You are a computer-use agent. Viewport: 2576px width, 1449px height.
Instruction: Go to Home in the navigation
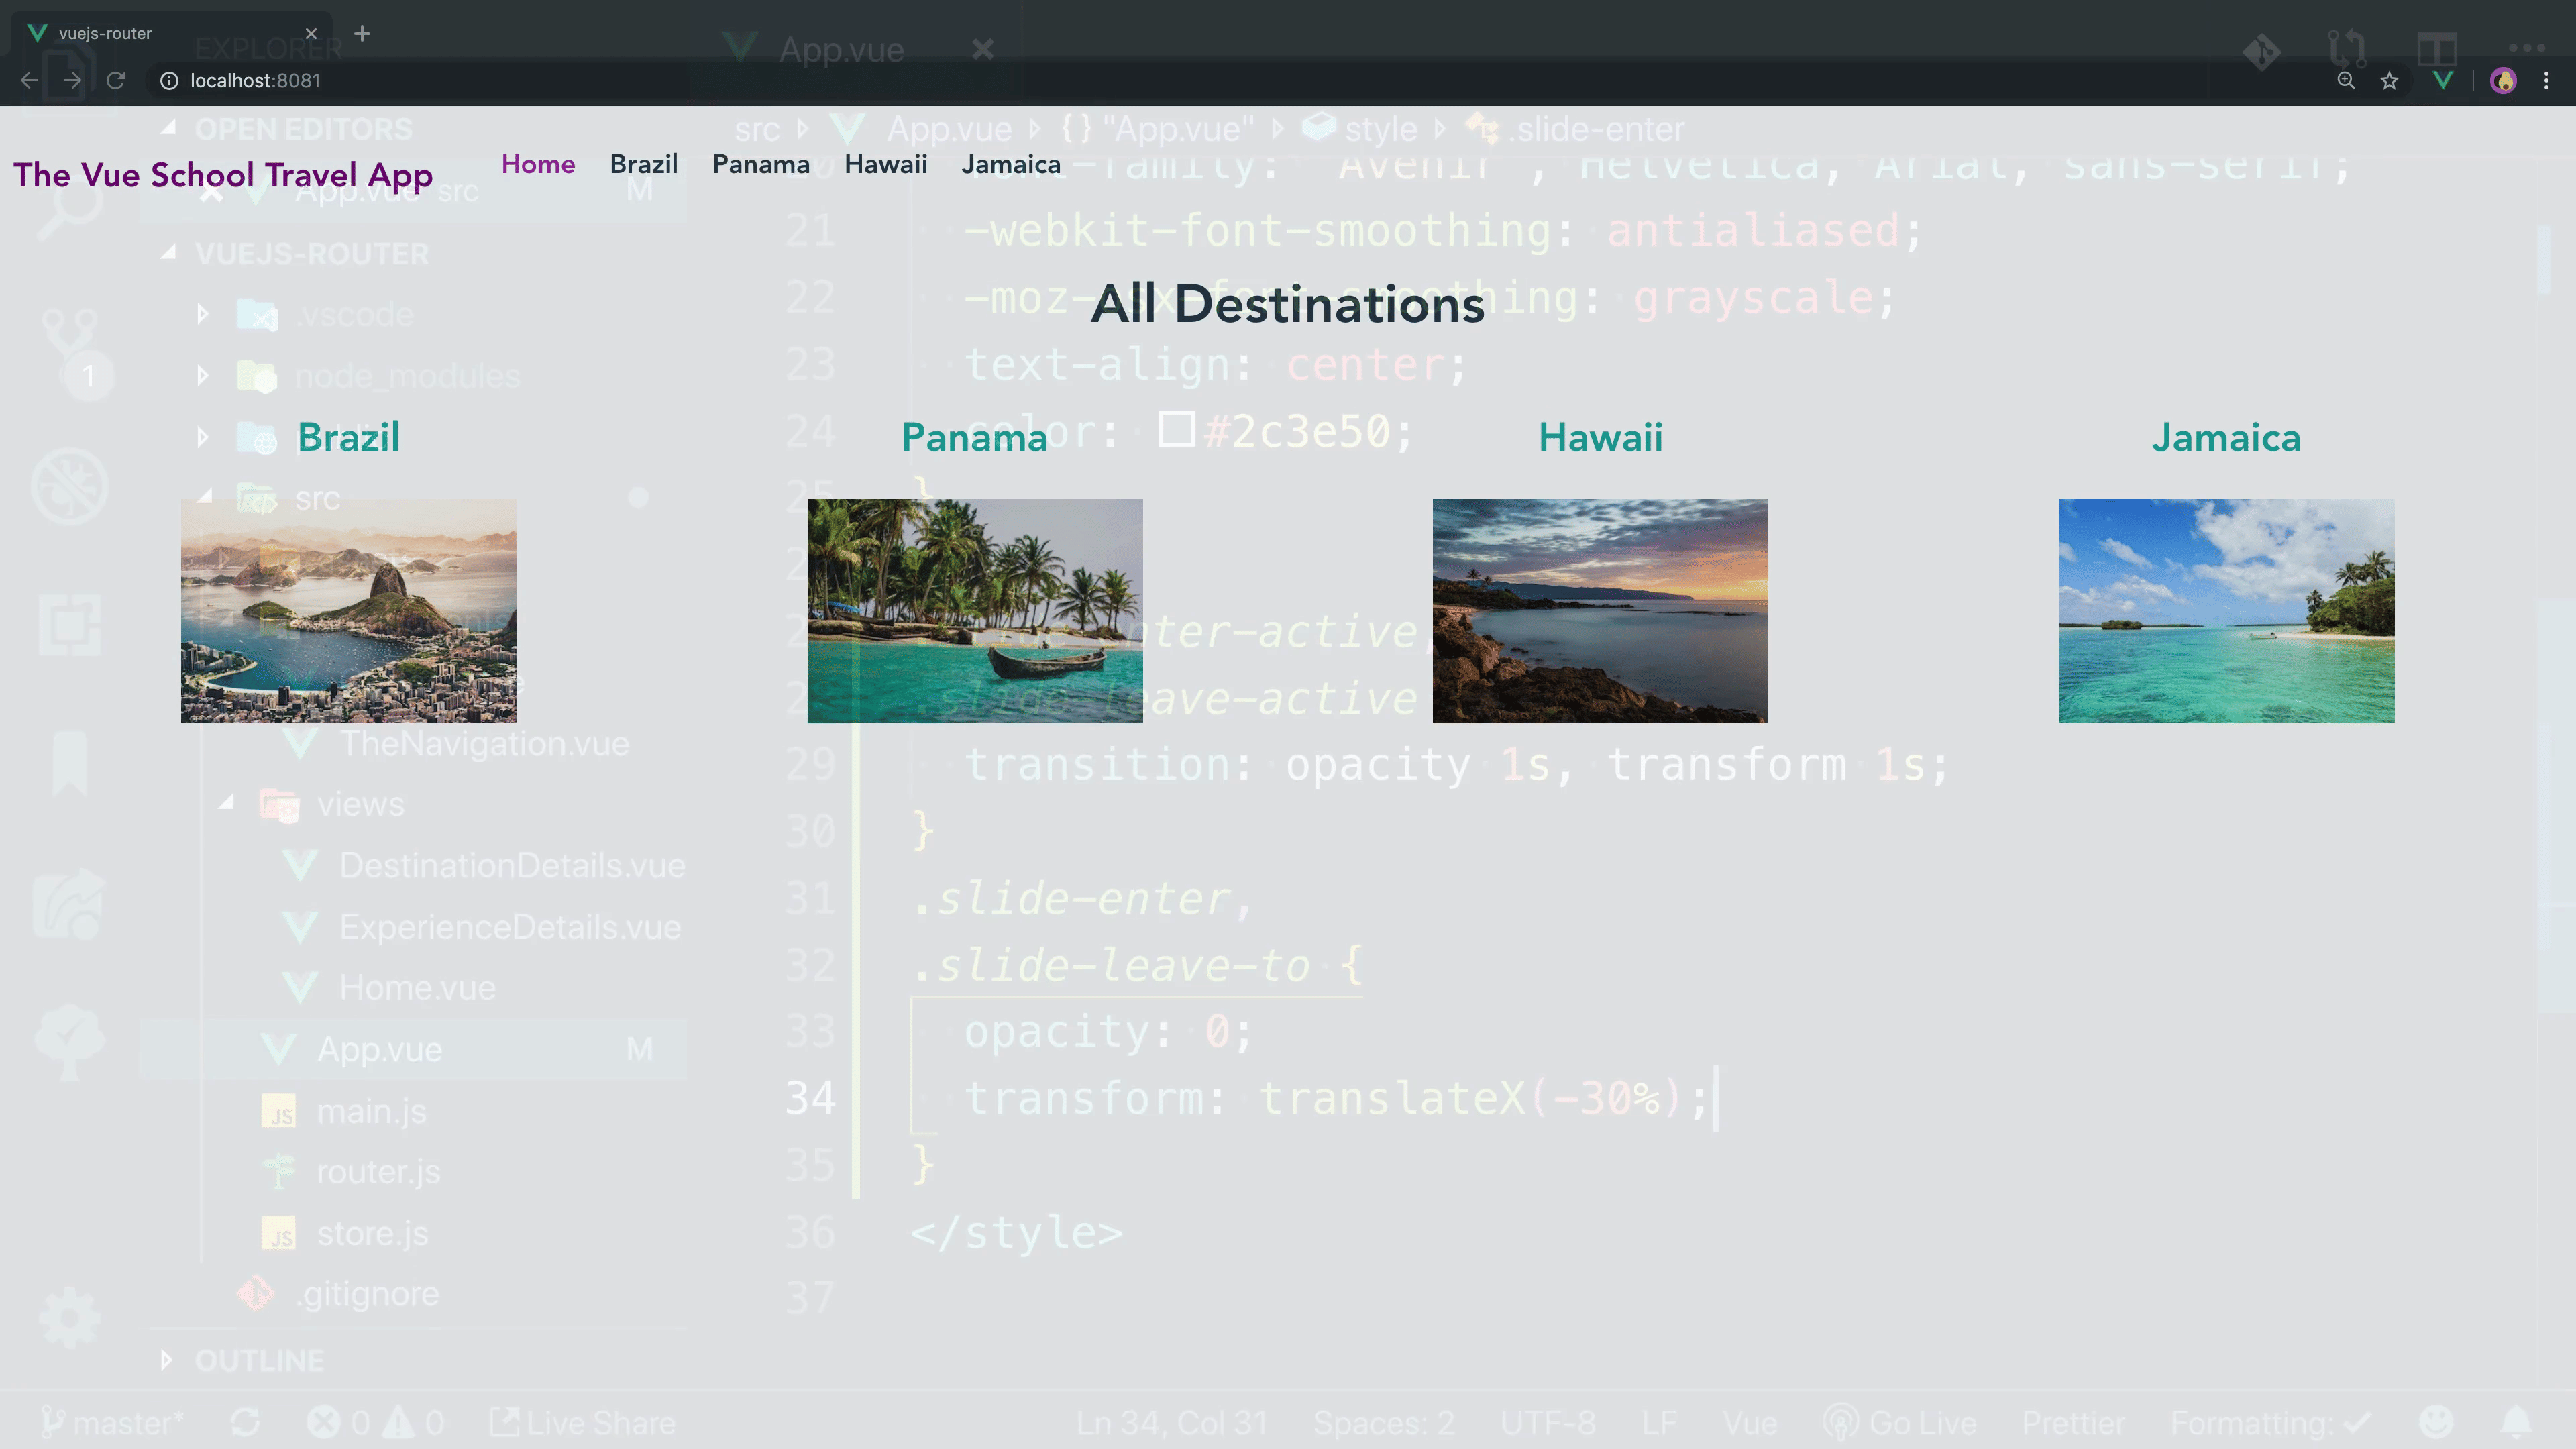[x=538, y=164]
